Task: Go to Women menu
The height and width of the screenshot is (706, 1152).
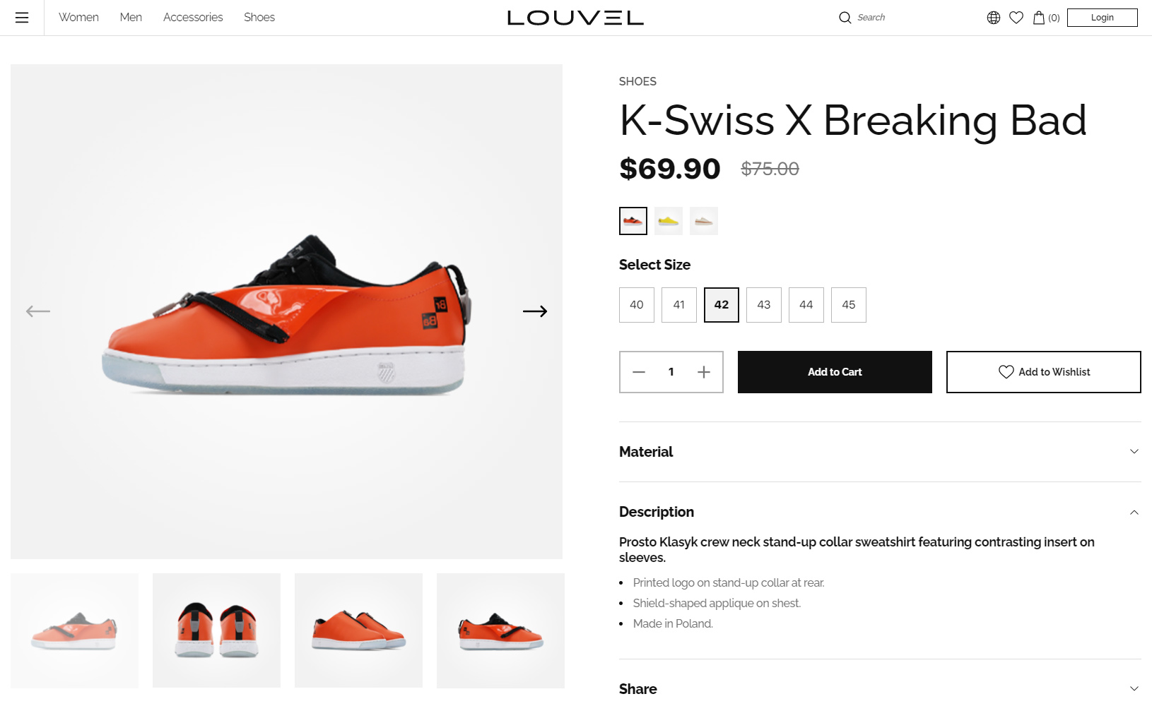Action: tap(78, 18)
